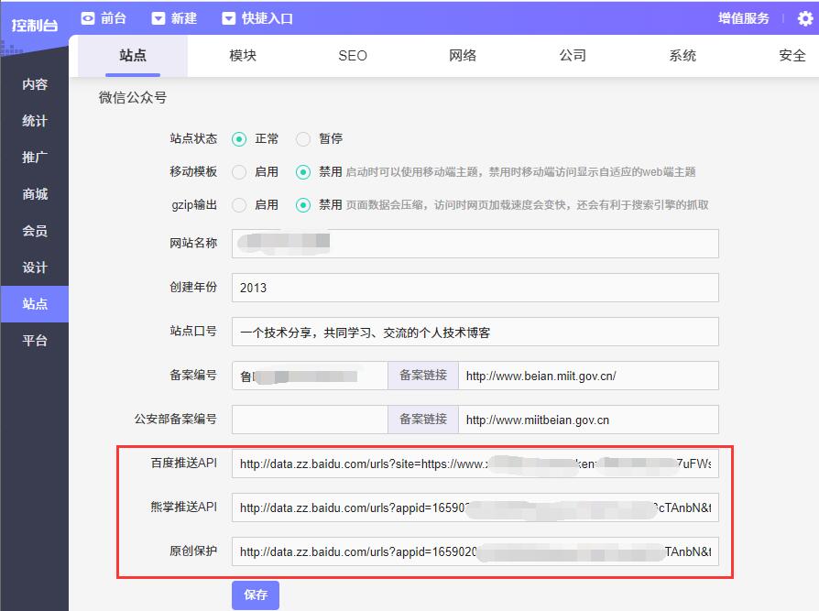Viewport: 819px width, 611px height.
Task: Focus the 站点口号 text field
Action: click(x=475, y=332)
